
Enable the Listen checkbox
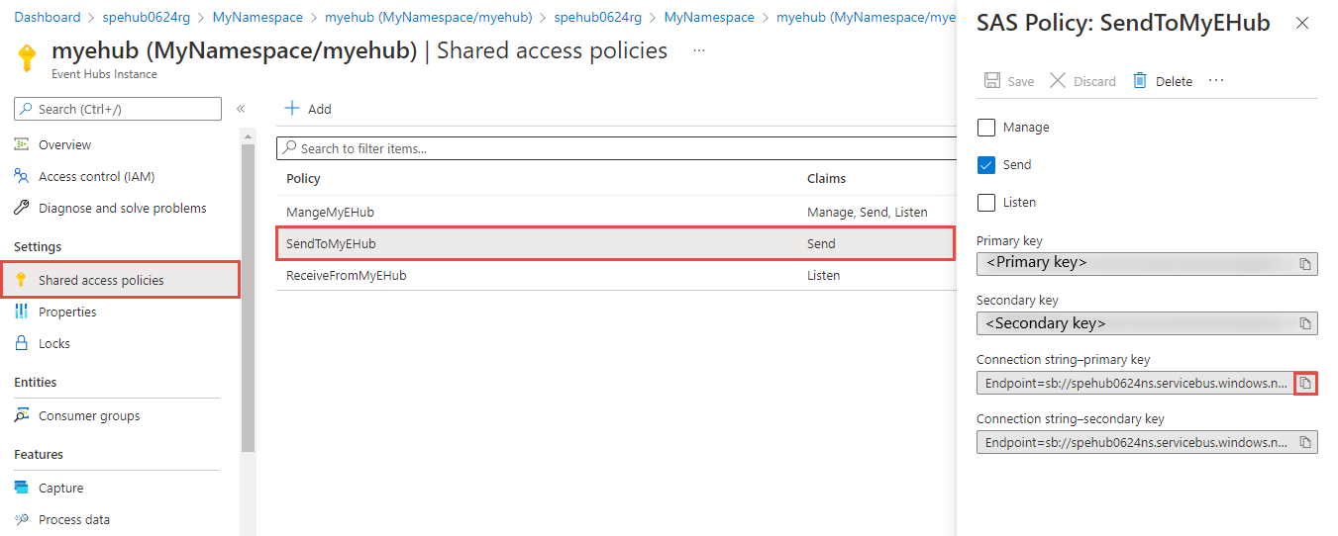point(986,203)
